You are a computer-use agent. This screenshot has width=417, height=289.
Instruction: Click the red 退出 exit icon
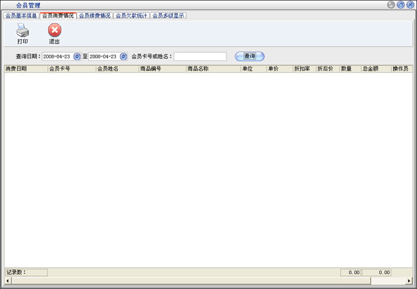click(55, 31)
